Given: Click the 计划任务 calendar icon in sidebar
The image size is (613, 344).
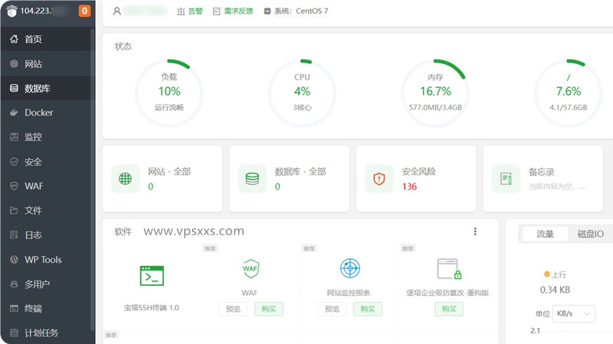Looking at the screenshot, I should (14, 333).
